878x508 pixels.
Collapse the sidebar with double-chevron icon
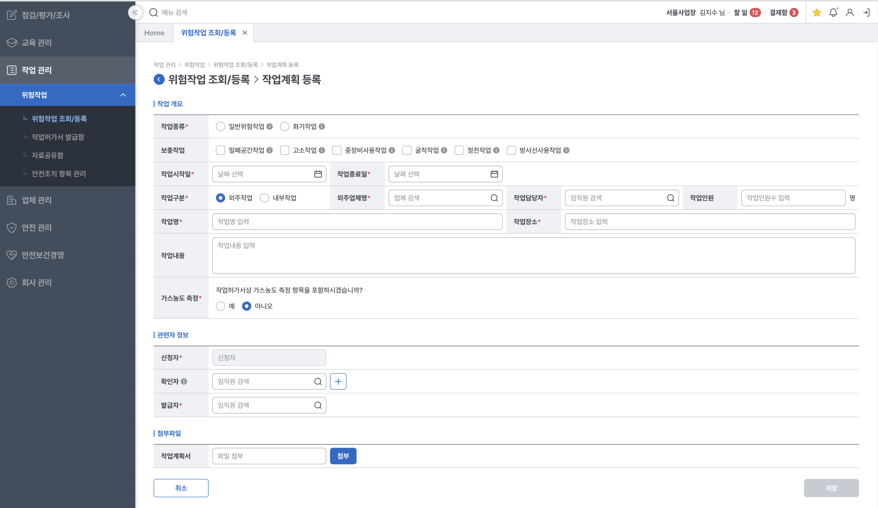[x=135, y=12]
